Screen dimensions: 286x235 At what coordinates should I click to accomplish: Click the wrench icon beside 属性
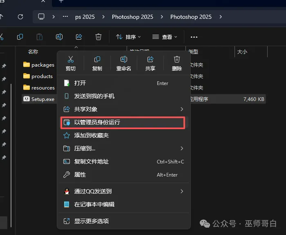click(66, 175)
